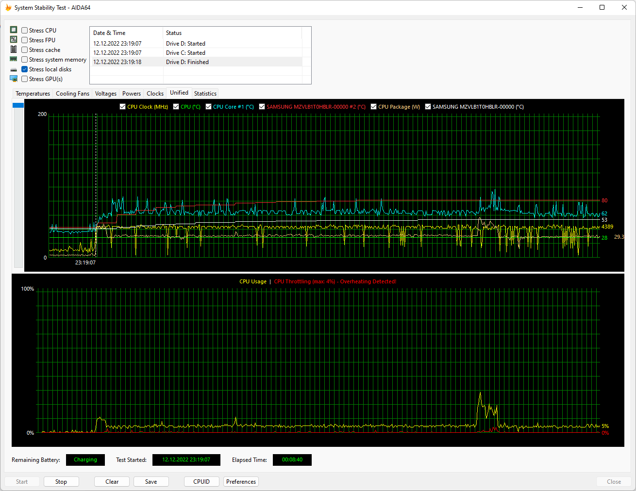Switch to the Temperatures tab
Image resolution: width=636 pixels, height=491 pixels.
(33, 94)
